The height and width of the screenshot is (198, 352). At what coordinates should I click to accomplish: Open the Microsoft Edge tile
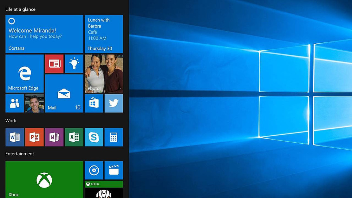24,73
